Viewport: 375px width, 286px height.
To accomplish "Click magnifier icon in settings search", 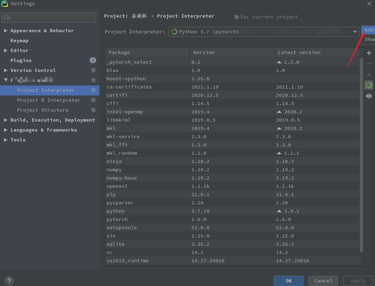I will pos(7,18).
